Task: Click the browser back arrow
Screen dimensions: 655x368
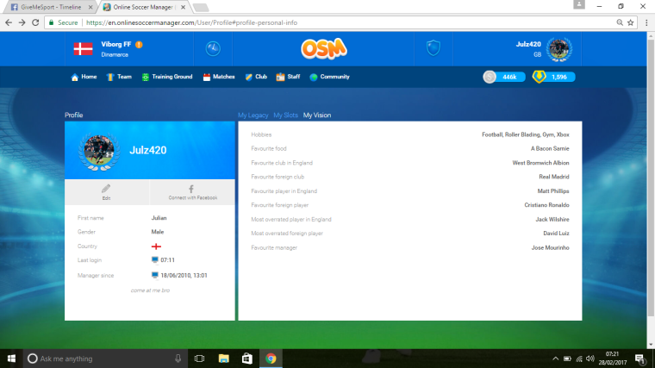Action: (x=9, y=22)
